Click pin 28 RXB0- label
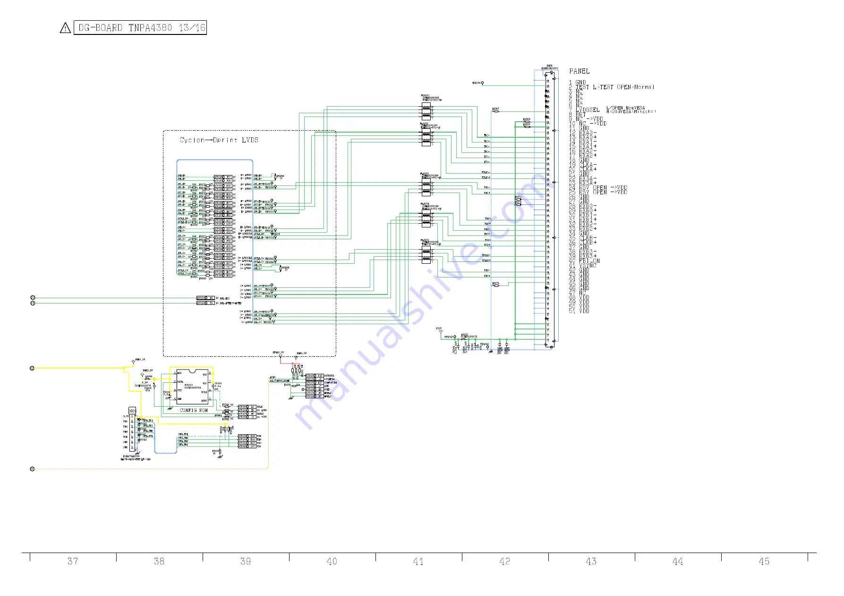844x596 pixels. (x=583, y=206)
